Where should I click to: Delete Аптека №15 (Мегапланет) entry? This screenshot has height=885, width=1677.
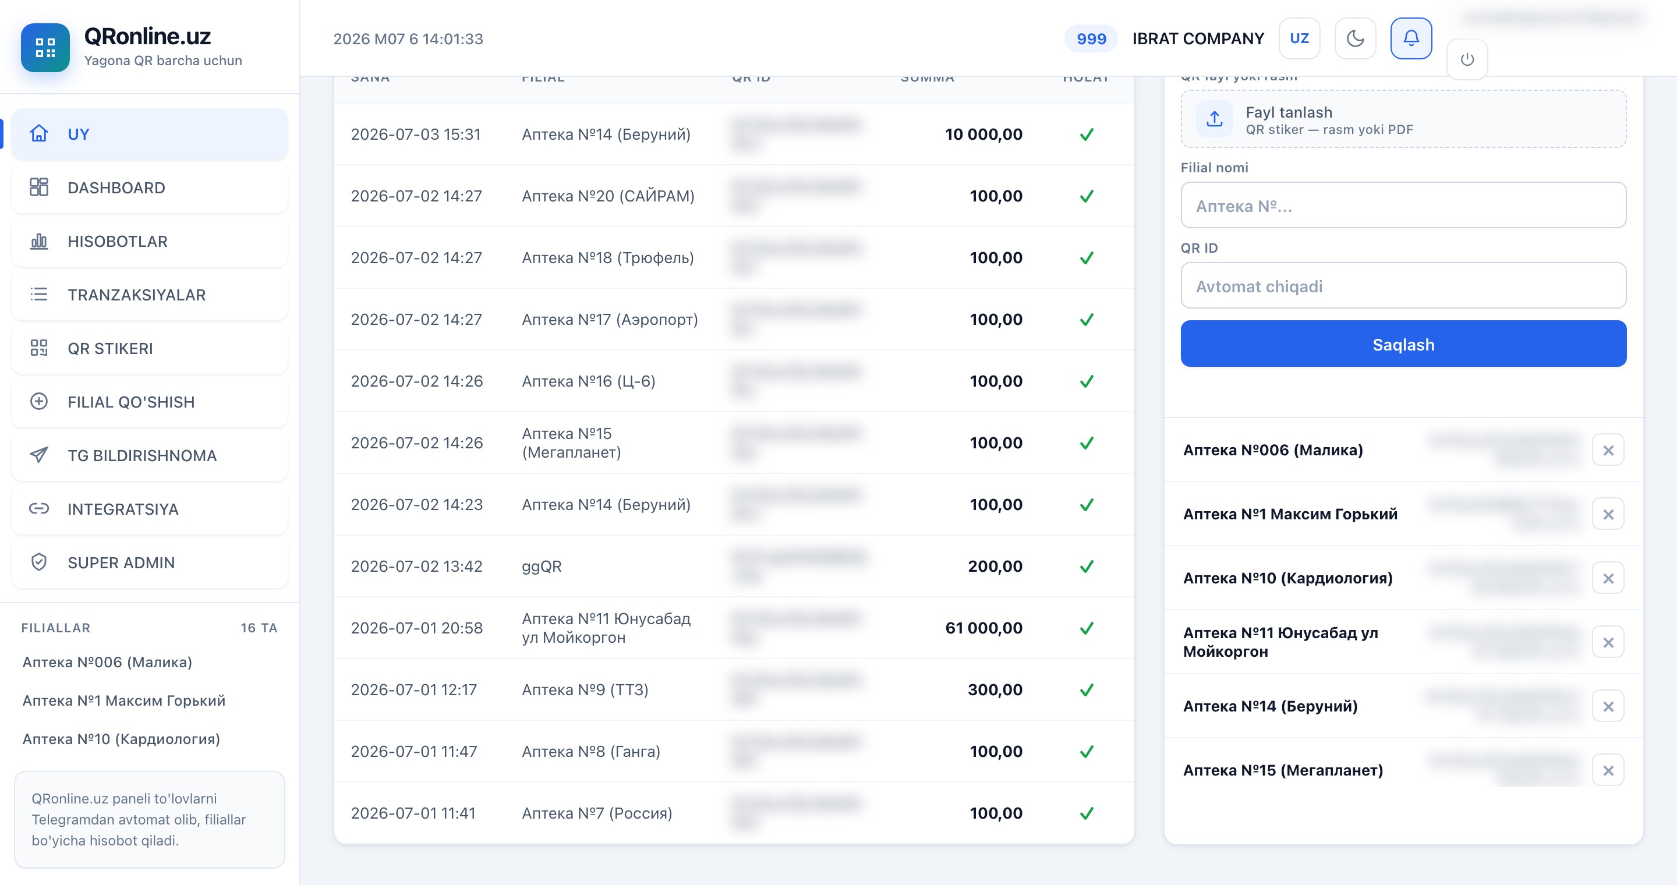point(1607,770)
